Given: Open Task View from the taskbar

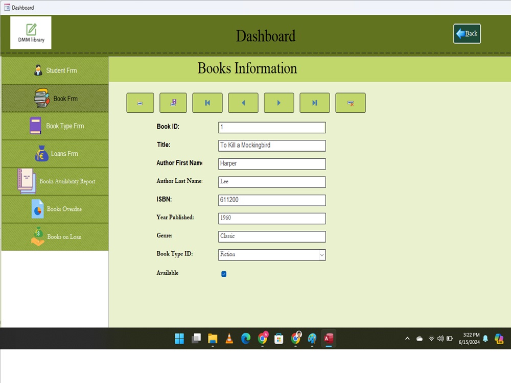Looking at the screenshot, I should 196,339.
